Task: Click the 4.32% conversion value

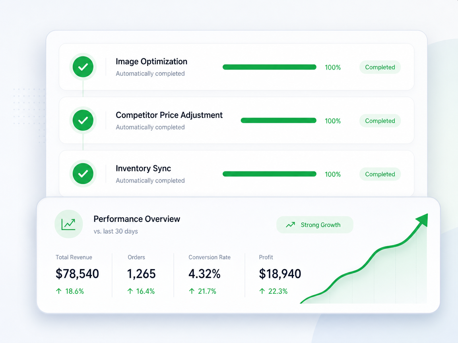Action: 204,274
